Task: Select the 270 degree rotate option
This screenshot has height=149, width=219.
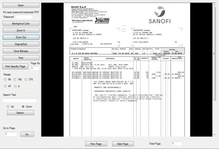Action: tap(26, 79)
